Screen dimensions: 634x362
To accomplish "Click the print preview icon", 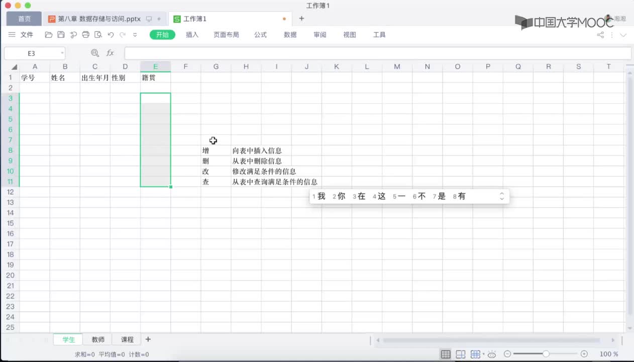I will [98, 35].
